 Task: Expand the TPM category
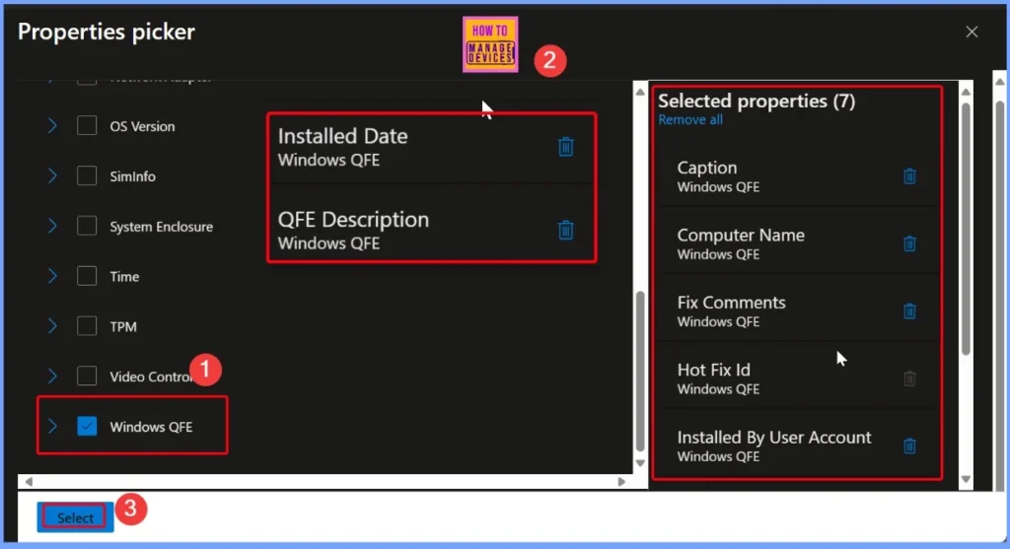(52, 326)
